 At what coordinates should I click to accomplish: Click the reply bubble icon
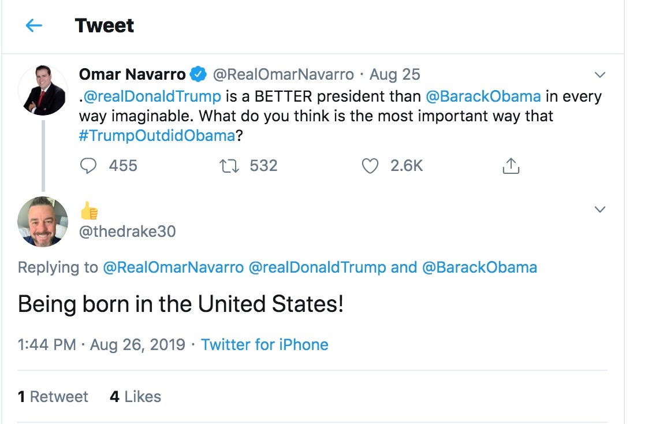click(88, 166)
